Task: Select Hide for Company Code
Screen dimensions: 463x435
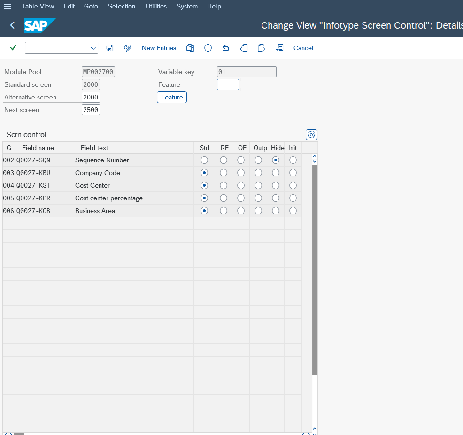Action: tap(276, 173)
